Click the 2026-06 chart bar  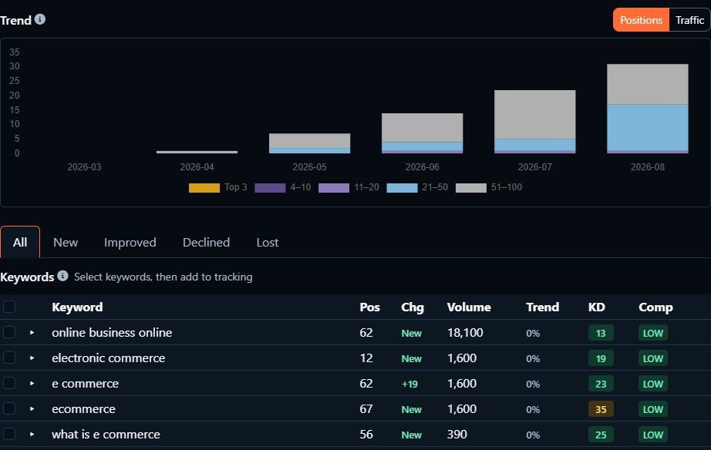tap(422, 133)
